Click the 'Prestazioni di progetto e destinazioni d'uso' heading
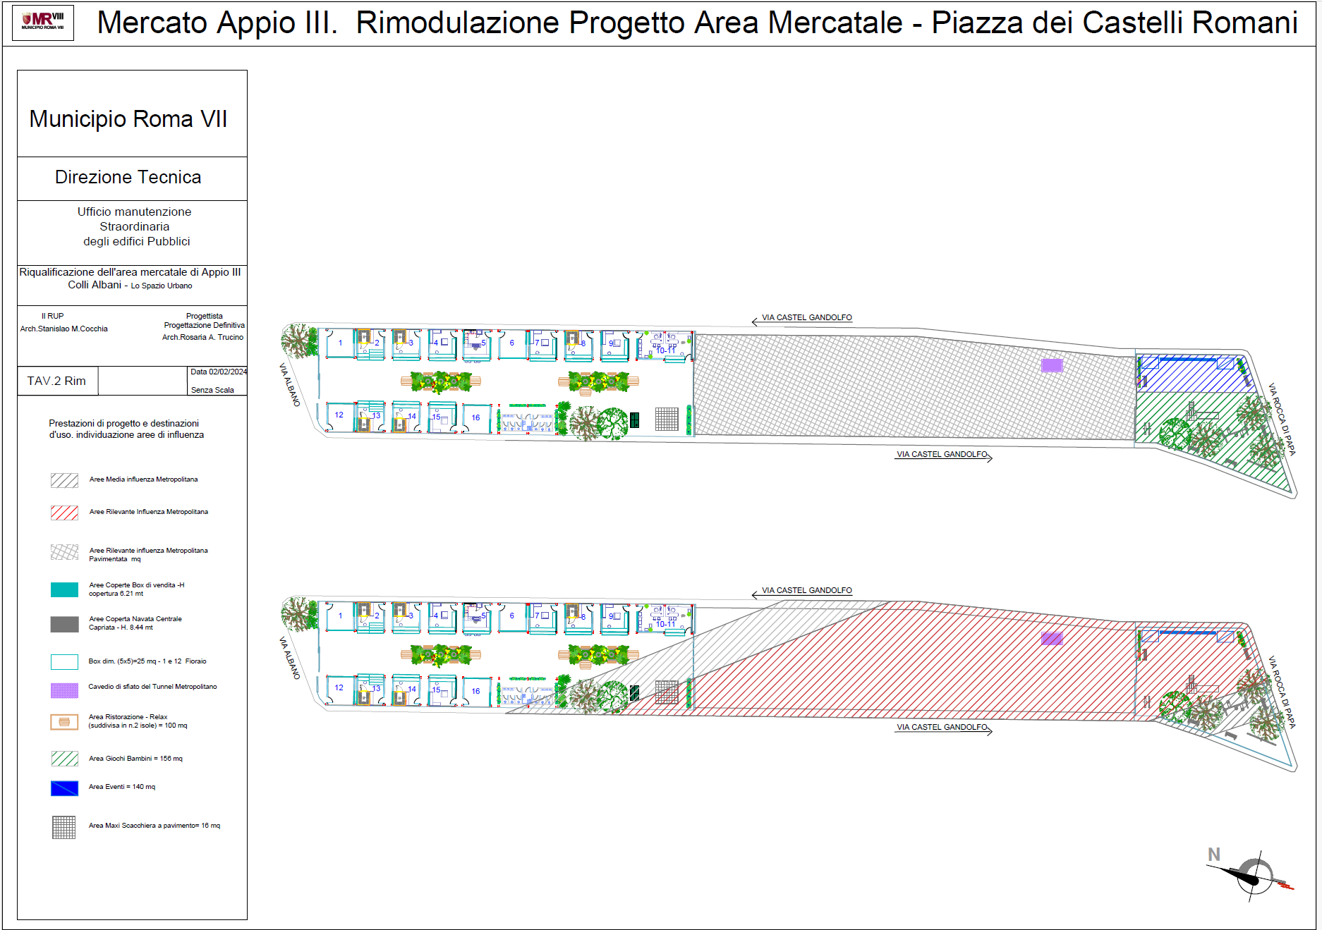 pos(126,429)
